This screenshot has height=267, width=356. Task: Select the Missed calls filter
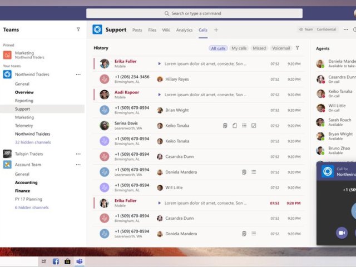pos(259,48)
